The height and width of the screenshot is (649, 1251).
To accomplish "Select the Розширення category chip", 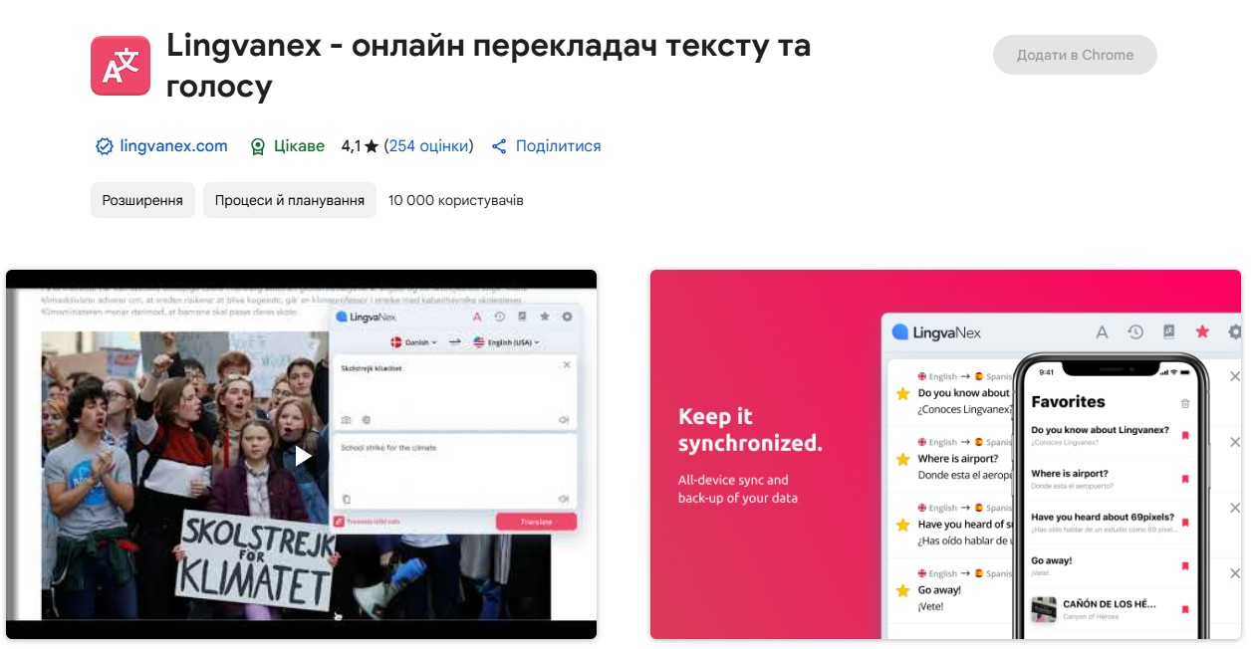I will pyautogui.click(x=142, y=200).
